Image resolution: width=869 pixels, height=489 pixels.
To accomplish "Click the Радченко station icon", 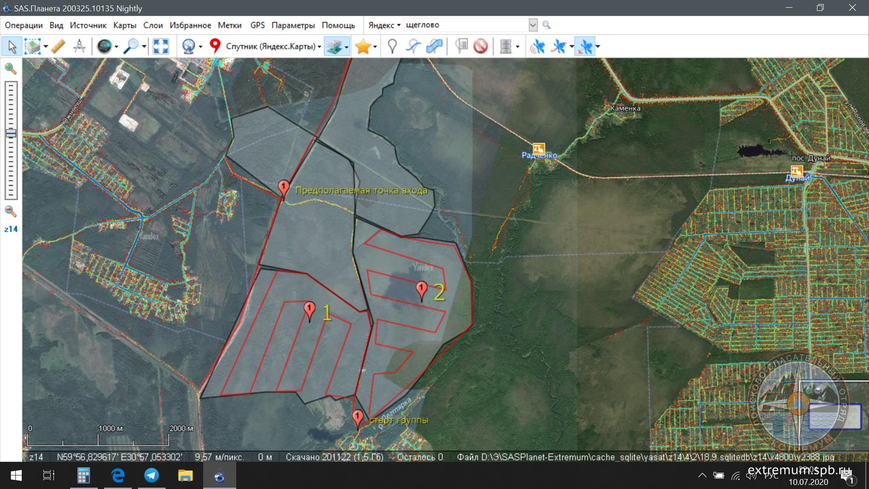I will (539, 148).
